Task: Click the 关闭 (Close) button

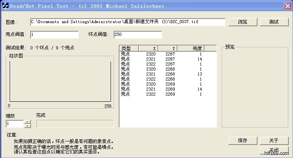Action: point(274,150)
